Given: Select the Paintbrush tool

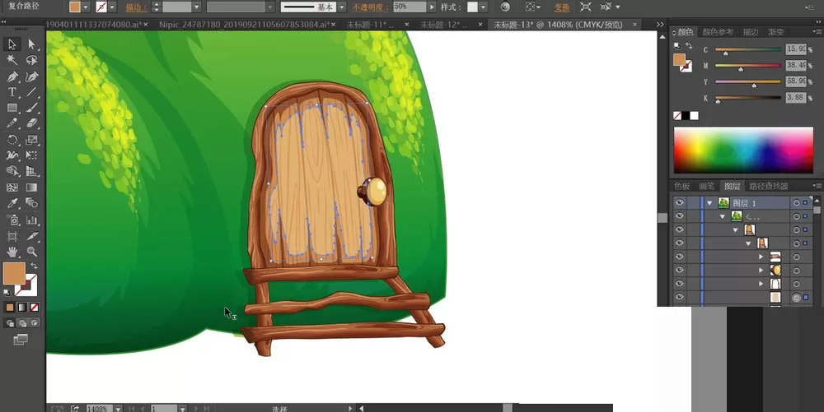Looking at the screenshot, I should [x=31, y=108].
